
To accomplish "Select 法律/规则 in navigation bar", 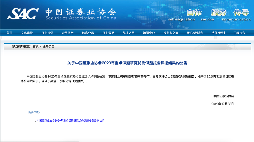I will click(x=218, y=33).
